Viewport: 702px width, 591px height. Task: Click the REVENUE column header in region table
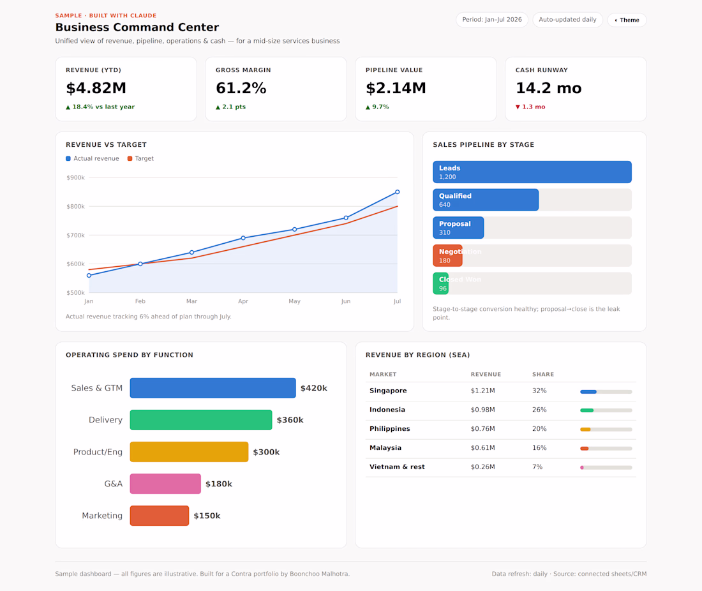[486, 374]
